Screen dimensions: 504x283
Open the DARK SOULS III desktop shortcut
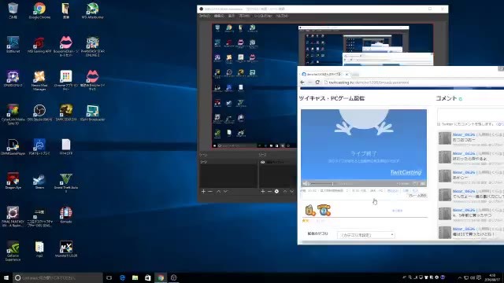point(66,112)
